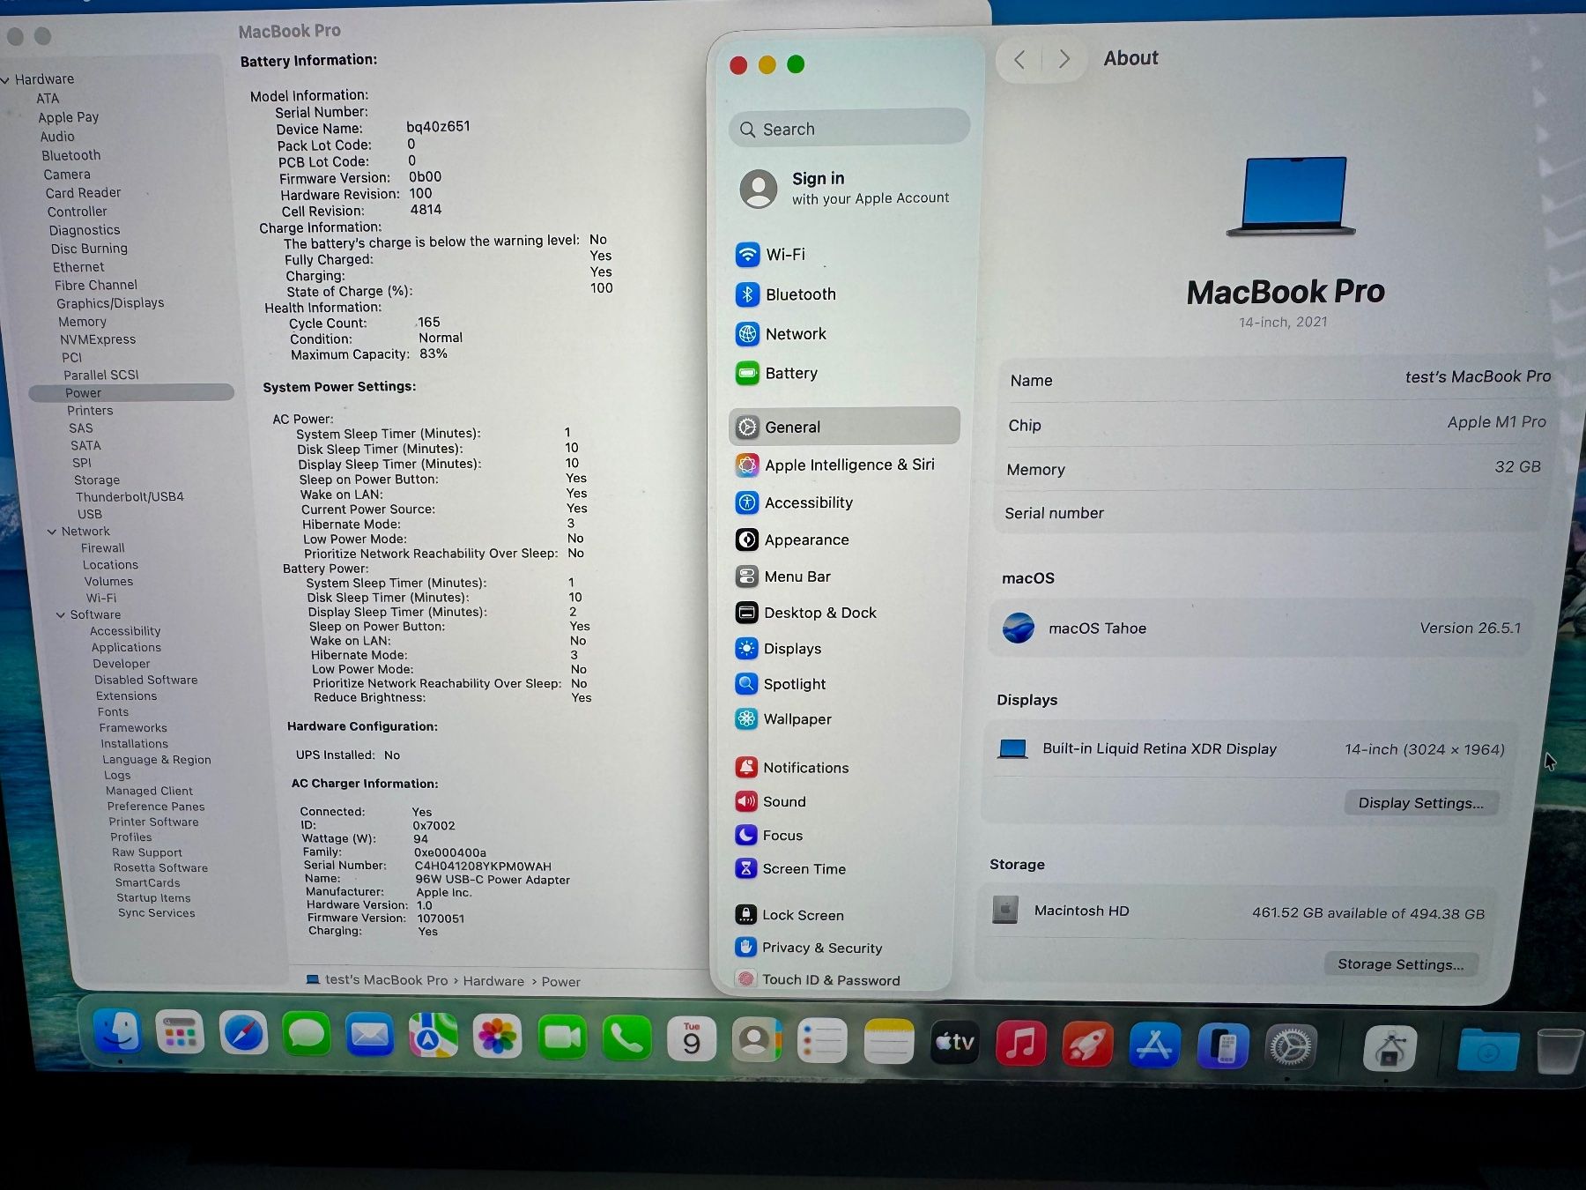Select Power in System Information sidebar

point(131,393)
